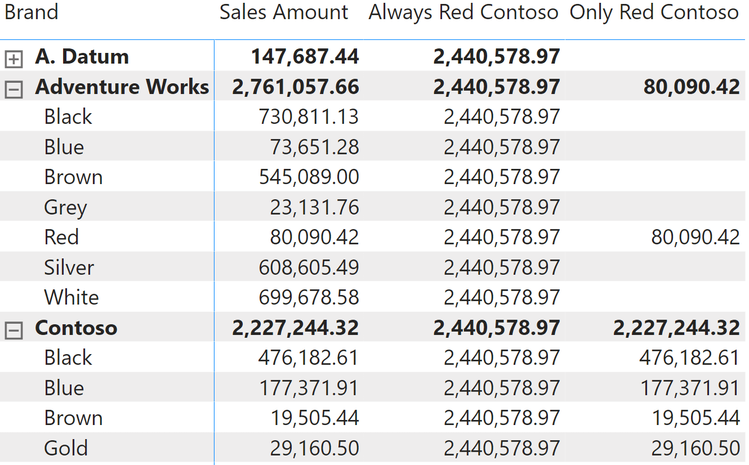Select the Grey color row
749x465 pixels.
tap(65, 207)
